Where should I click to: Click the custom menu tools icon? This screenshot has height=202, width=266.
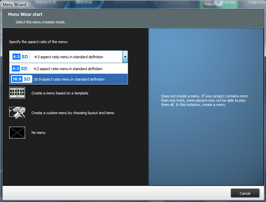click(17, 113)
